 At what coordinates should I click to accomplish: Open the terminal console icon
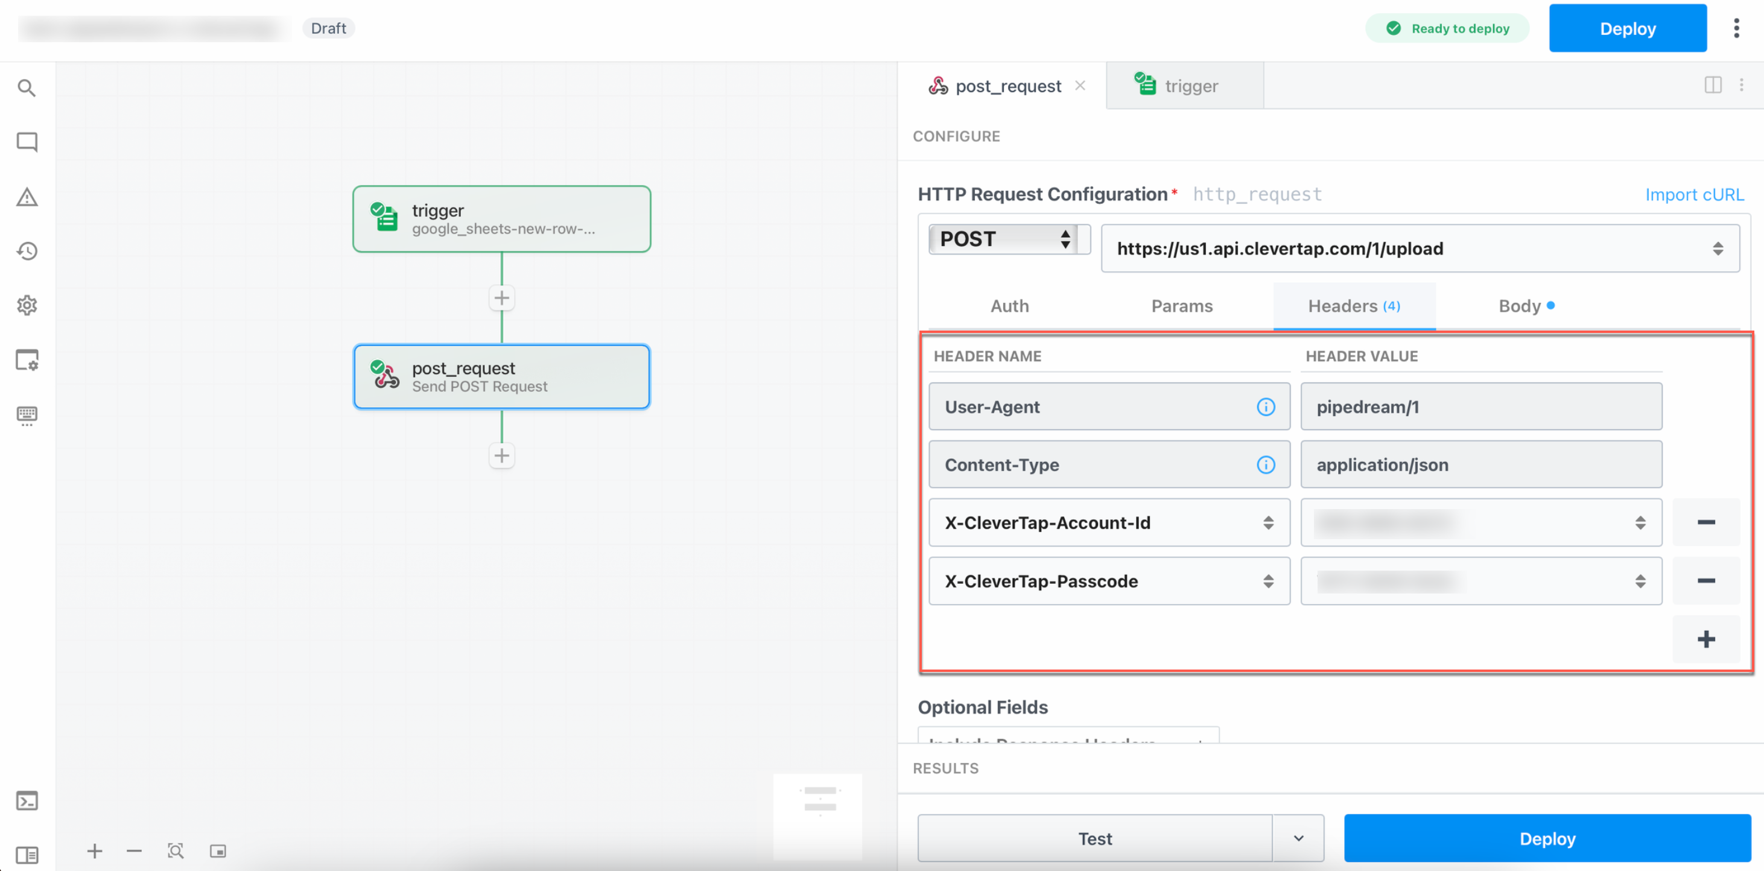27,800
